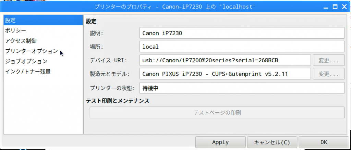
Task: Select the デバイス URI: label
Action: coord(108,60)
